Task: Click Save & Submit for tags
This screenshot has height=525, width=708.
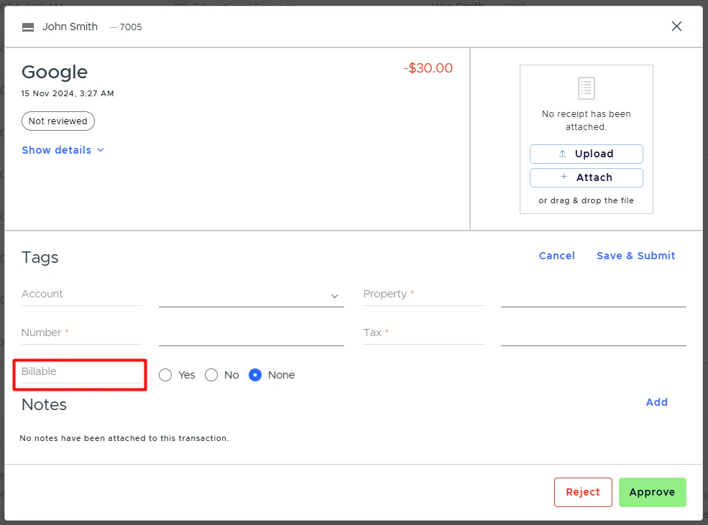Action: [635, 256]
